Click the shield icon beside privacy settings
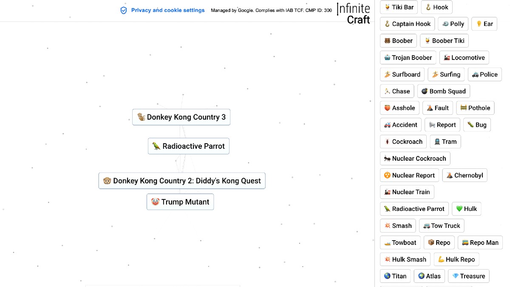This screenshot has width=510, height=287. pyautogui.click(x=124, y=10)
